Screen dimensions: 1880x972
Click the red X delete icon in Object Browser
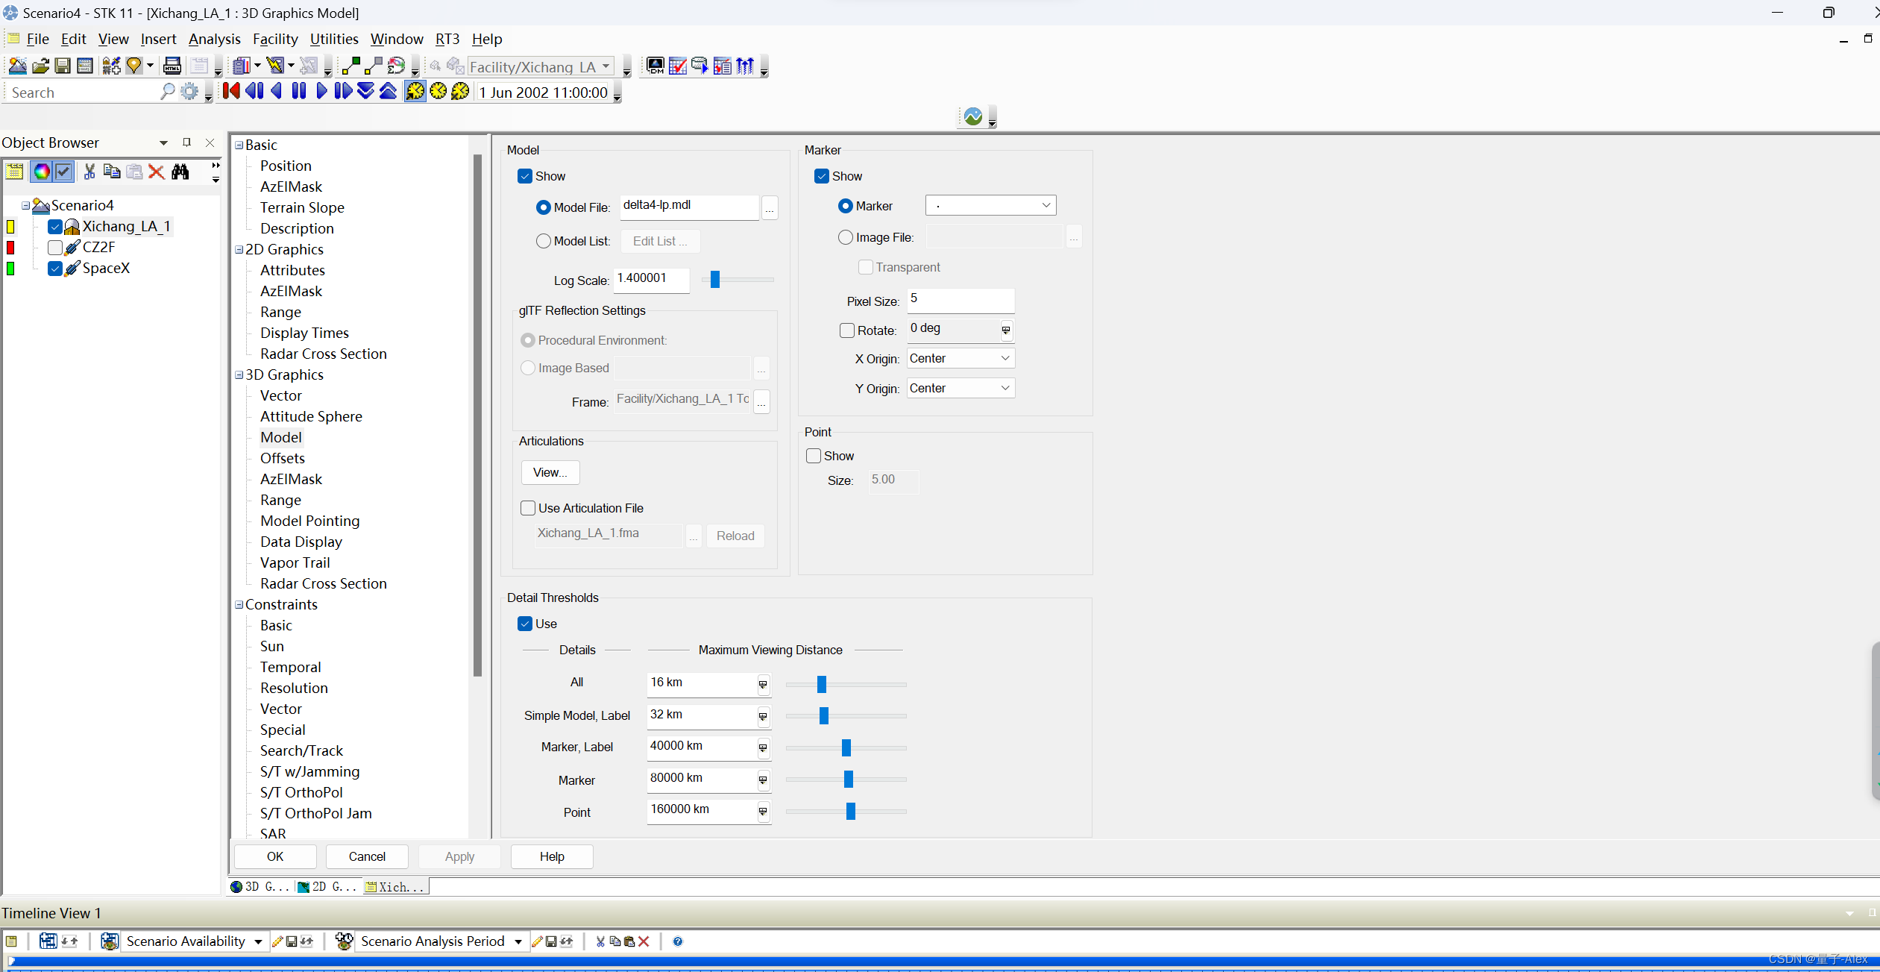point(157,172)
